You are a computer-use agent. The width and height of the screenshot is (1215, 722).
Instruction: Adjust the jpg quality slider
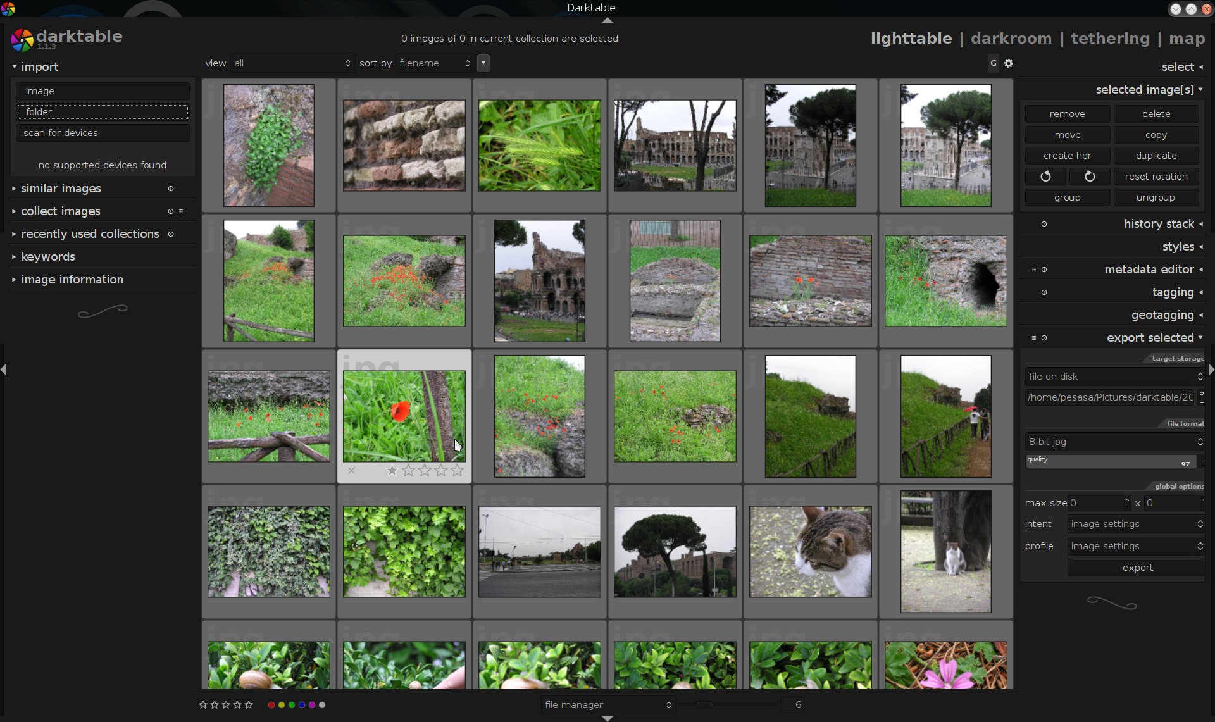click(1111, 461)
